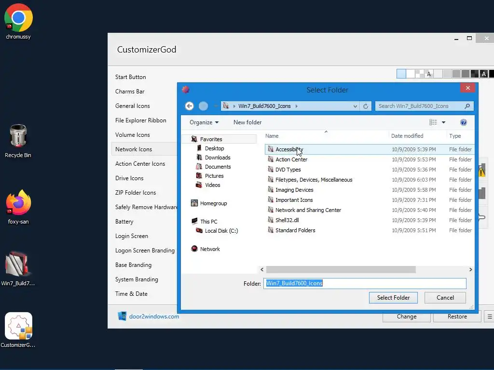This screenshot has height=370, width=494.
Task: Pick the white checkerboard background swatch
Action: tap(419, 74)
